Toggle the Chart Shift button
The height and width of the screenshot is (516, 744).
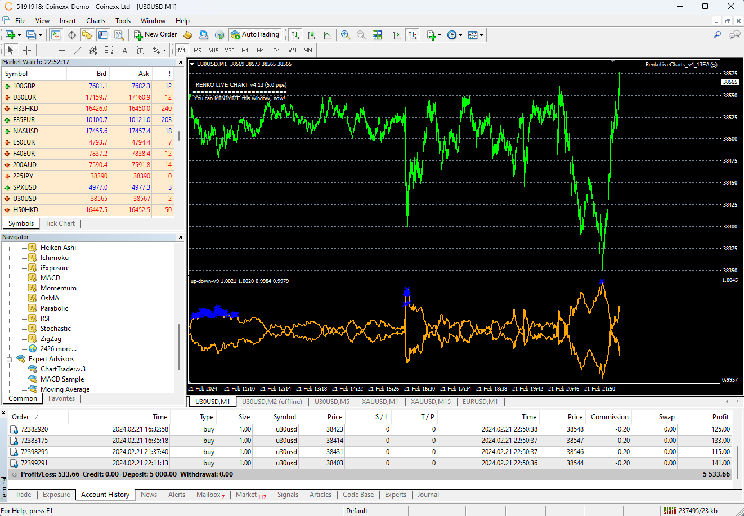click(x=413, y=35)
